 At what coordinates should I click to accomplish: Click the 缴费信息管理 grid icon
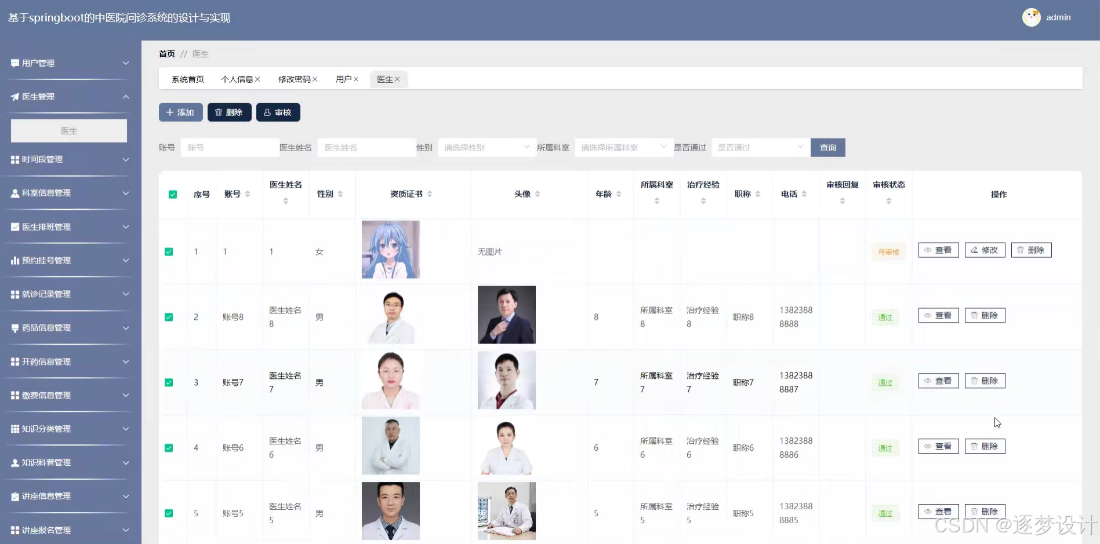(15, 395)
